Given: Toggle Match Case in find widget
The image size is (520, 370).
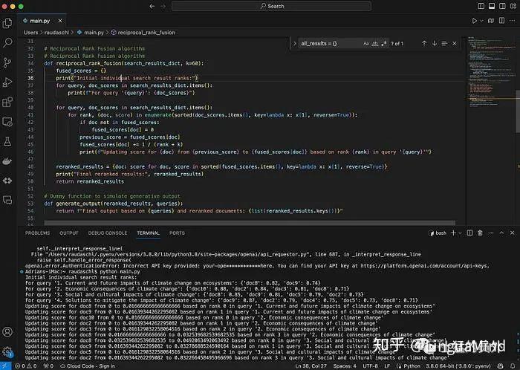Looking at the screenshot, I should (x=365, y=43).
